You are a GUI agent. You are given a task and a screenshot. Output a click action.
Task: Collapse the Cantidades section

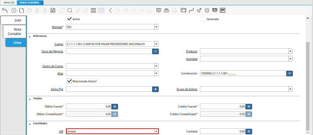[30, 124]
